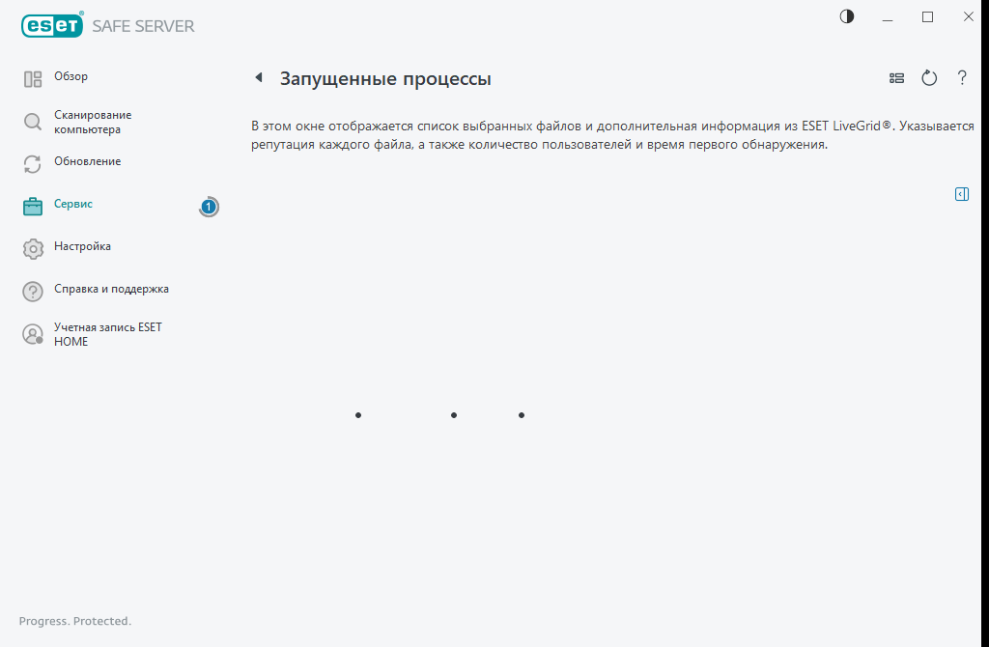Click the ESET HOME account icon
Viewport: 989px width, 647px height.
33,334
